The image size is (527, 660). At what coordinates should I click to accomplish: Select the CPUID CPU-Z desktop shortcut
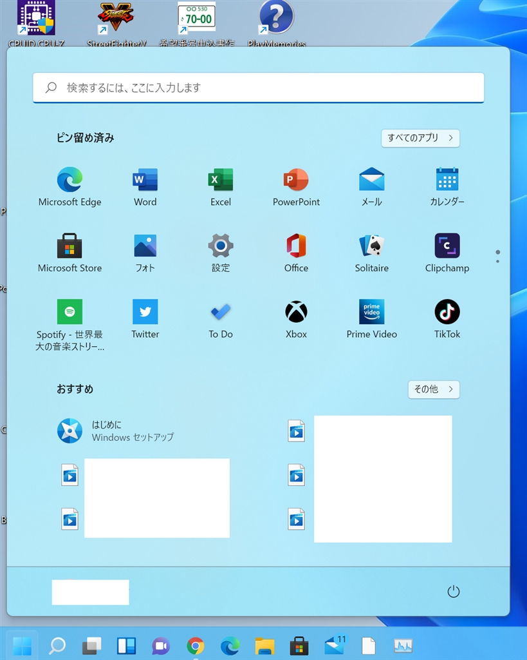coord(36,23)
